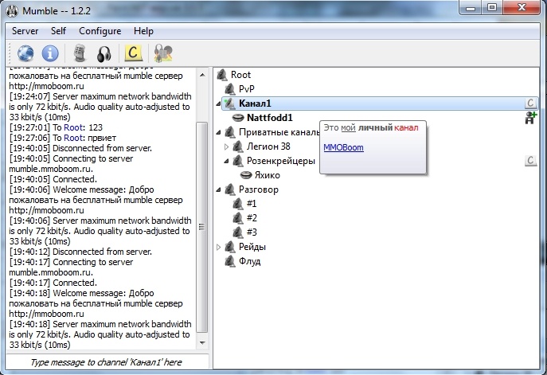Select user Яхико
547x375 pixels.
[268, 175]
